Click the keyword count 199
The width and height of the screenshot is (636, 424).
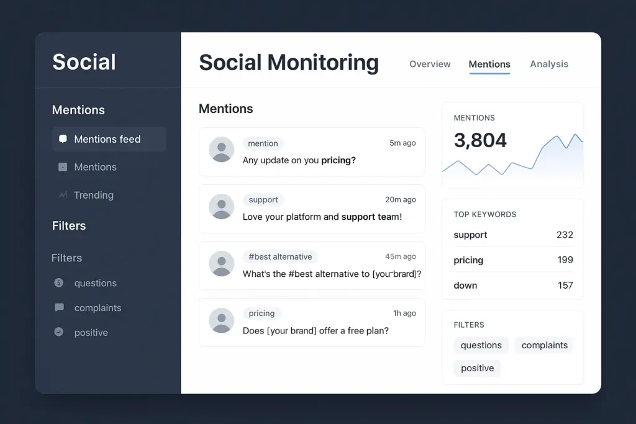565,260
